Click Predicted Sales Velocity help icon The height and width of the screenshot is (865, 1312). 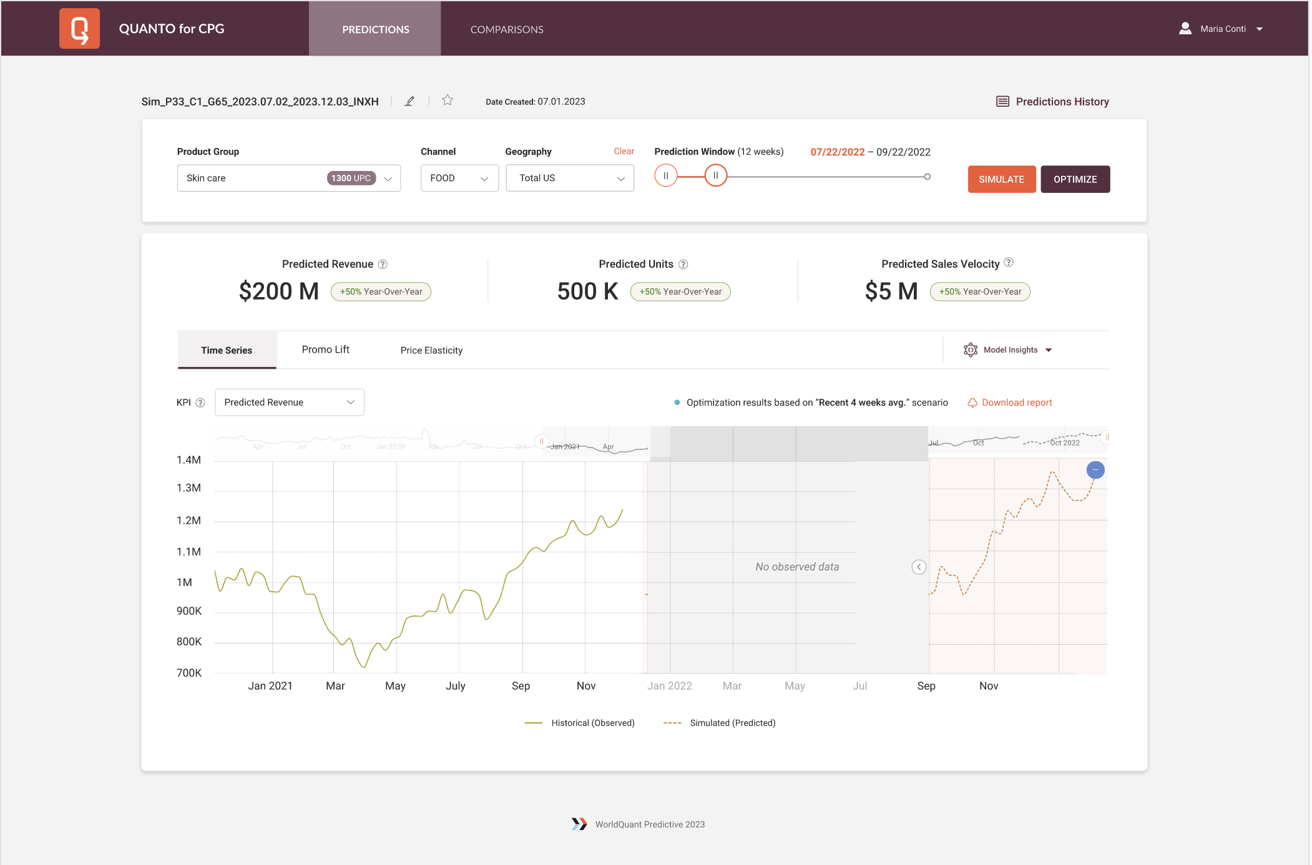1009,263
